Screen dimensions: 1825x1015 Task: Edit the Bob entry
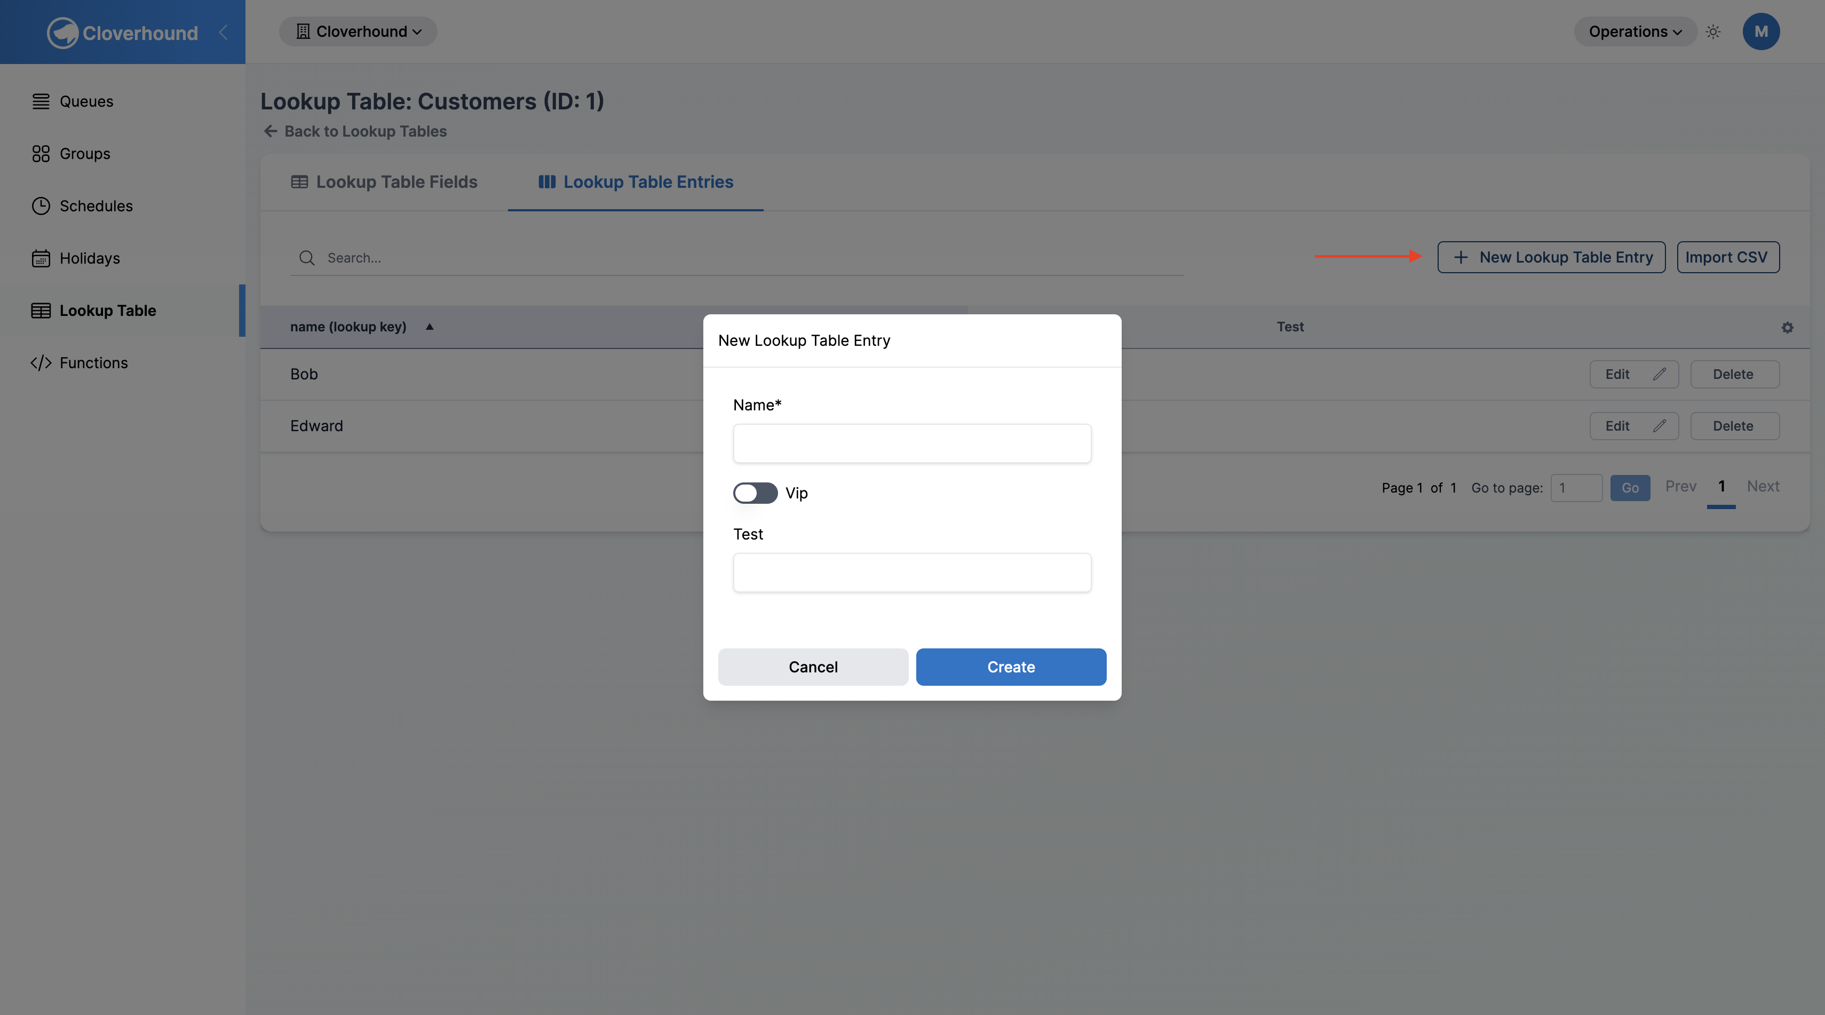[1634, 374]
